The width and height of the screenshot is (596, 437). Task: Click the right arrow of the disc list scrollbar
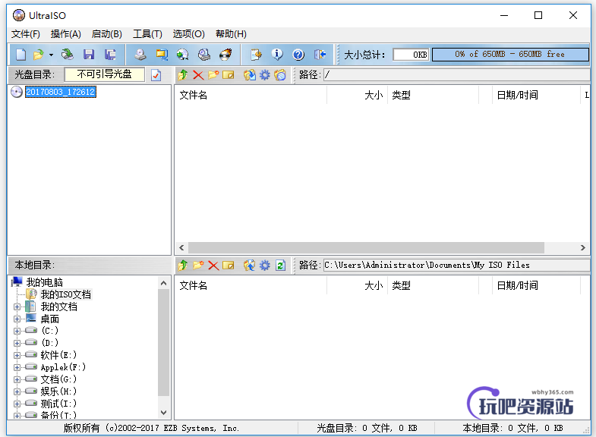click(582, 248)
